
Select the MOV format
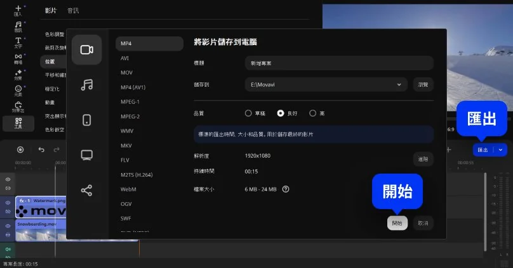pyautogui.click(x=126, y=72)
